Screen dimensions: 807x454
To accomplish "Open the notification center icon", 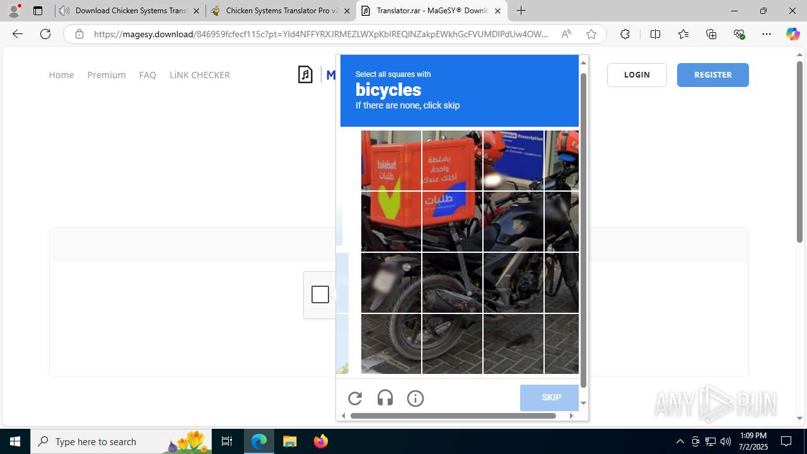I will point(786,441).
